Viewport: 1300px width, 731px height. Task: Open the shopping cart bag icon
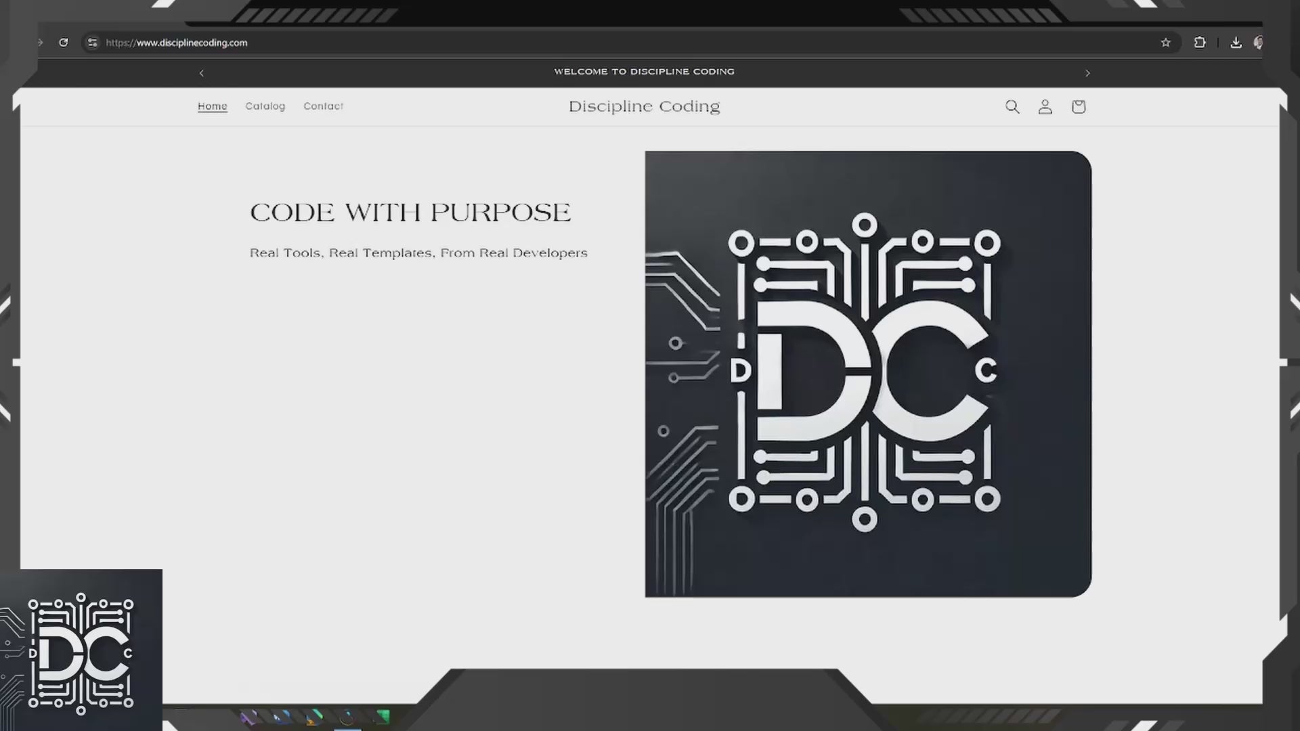tap(1079, 107)
